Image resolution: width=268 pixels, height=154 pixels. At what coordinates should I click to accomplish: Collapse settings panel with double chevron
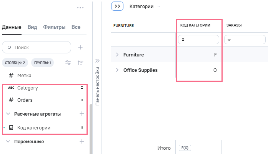pyautogui.click(x=97, y=61)
